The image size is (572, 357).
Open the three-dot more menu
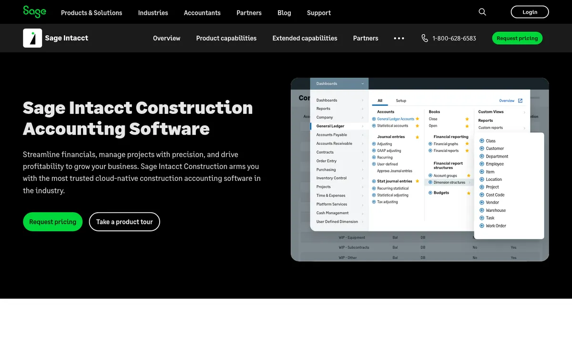tap(399, 38)
